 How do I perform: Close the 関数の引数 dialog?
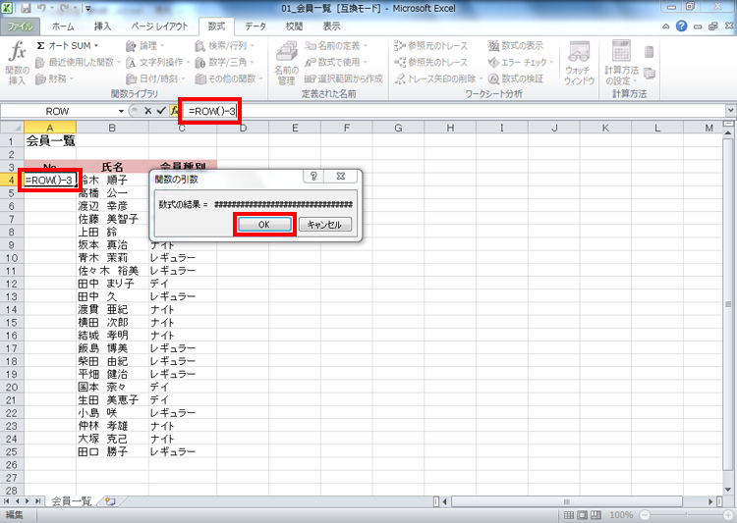pos(341,176)
